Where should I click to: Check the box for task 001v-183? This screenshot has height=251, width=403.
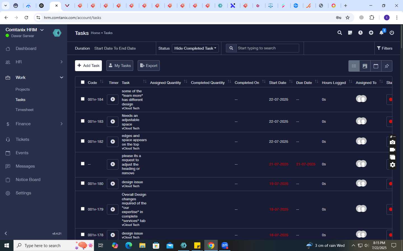(x=83, y=121)
